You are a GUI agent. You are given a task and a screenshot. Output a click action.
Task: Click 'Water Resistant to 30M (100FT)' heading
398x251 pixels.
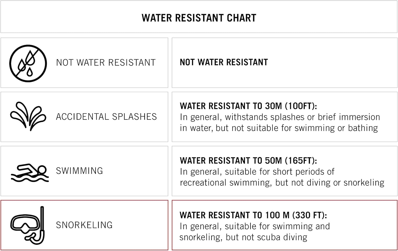coord(248,106)
